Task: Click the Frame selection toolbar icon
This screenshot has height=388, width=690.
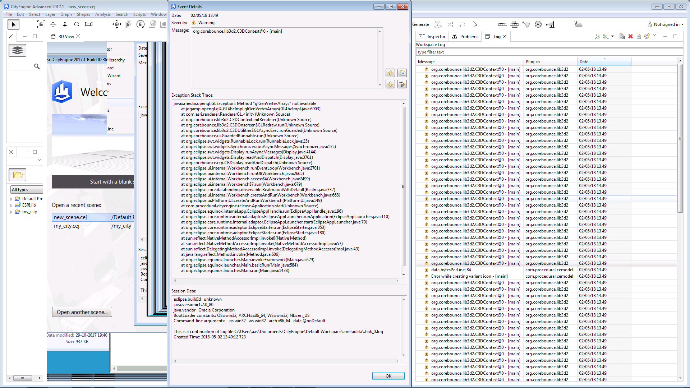Action: (41, 24)
